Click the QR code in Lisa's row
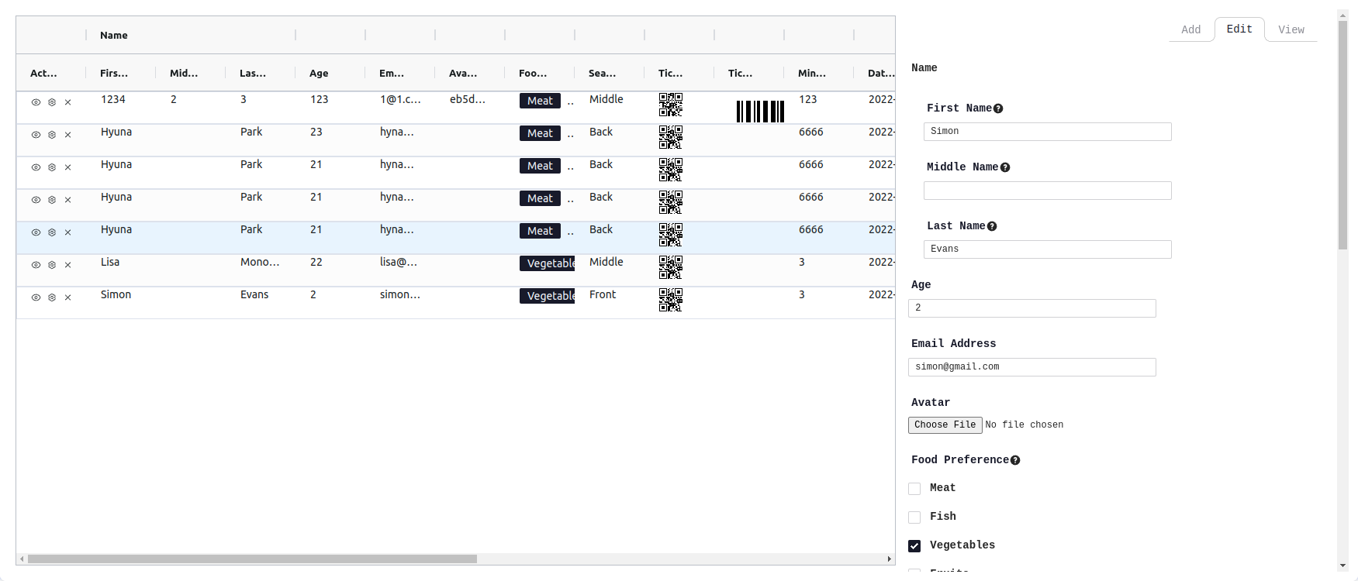The image size is (1358, 581). point(670,267)
